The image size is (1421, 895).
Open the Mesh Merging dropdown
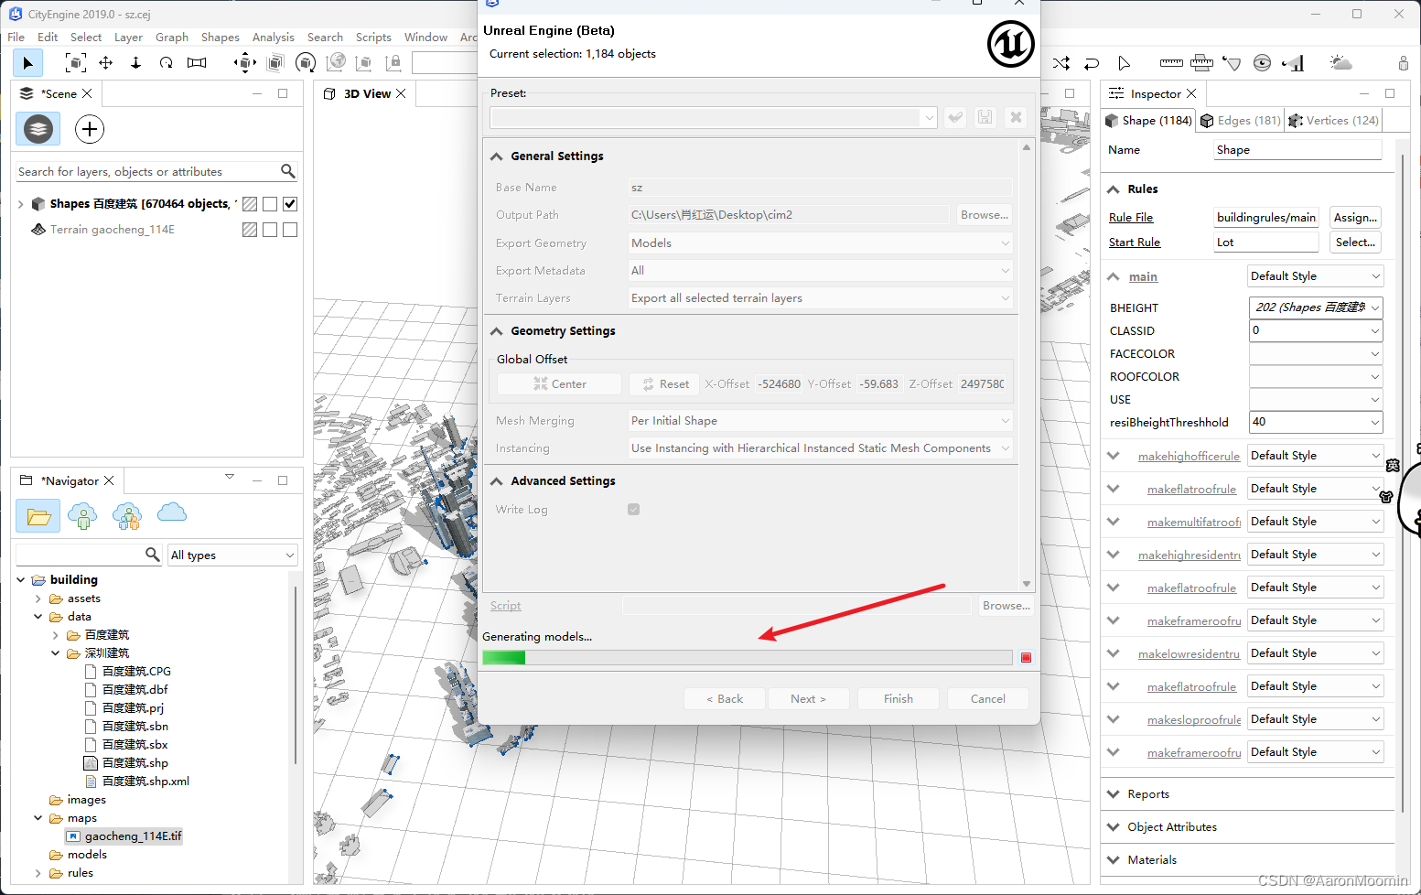pos(820,420)
